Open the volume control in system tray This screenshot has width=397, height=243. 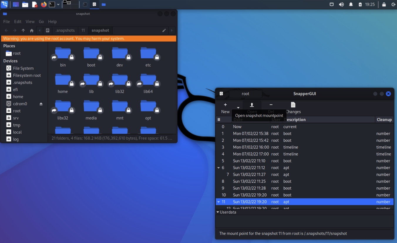tap(341, 4)
